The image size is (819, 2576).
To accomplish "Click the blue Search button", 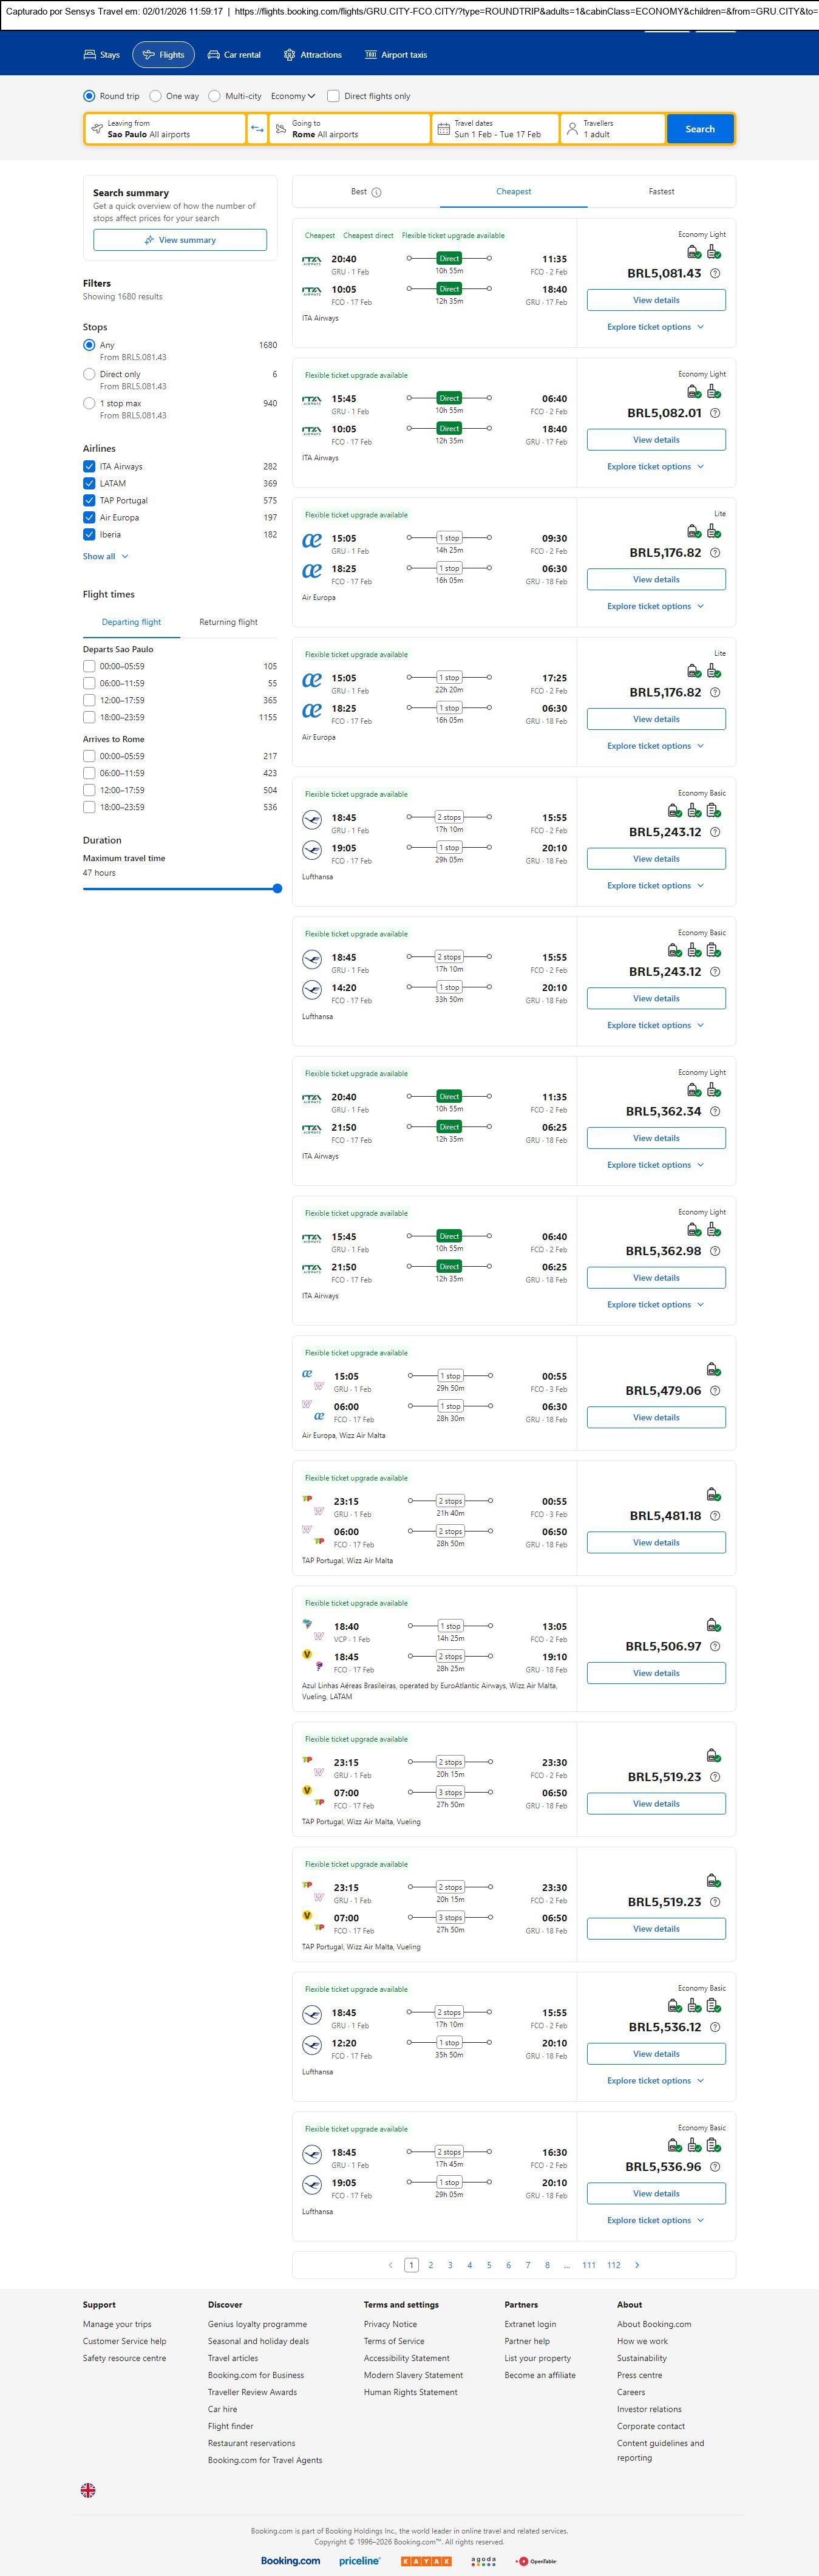I will 699,129.
